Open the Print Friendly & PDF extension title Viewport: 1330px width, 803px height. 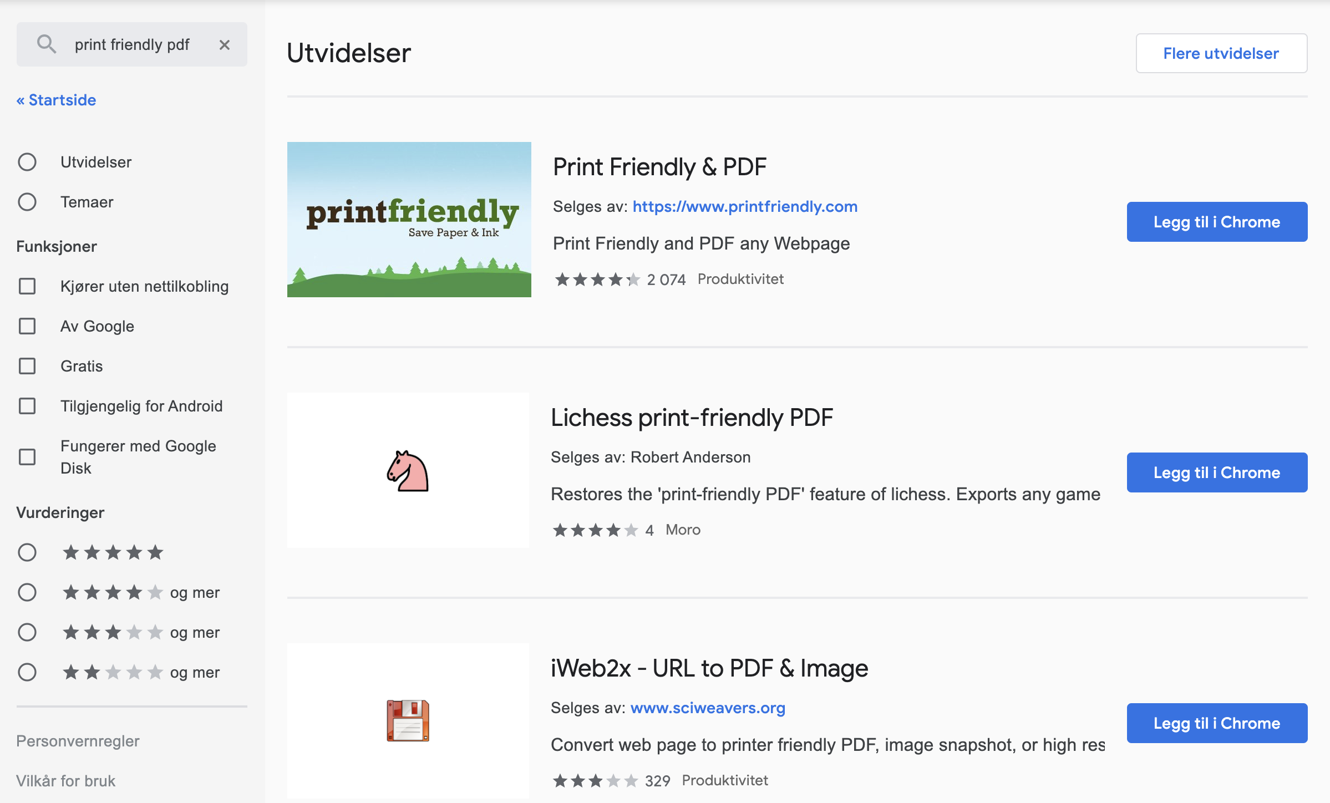pyautogui.click(x=659, y=166)
